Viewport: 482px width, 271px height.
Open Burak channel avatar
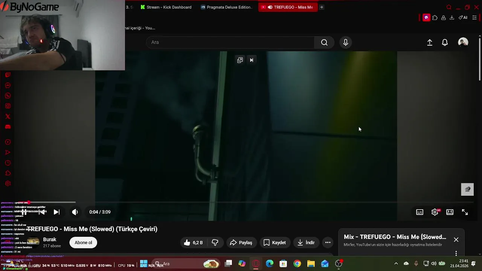(33, 242)
